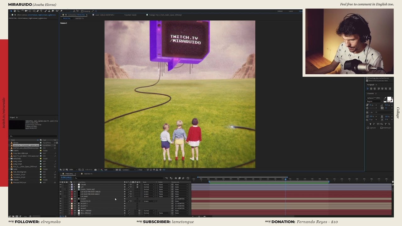This screenshot has height=226, width=402.
Task: Select the COMPS folder in Project
Action: point(16,151)
